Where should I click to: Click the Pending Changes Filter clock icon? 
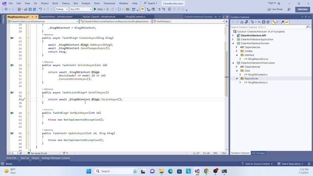252,22
